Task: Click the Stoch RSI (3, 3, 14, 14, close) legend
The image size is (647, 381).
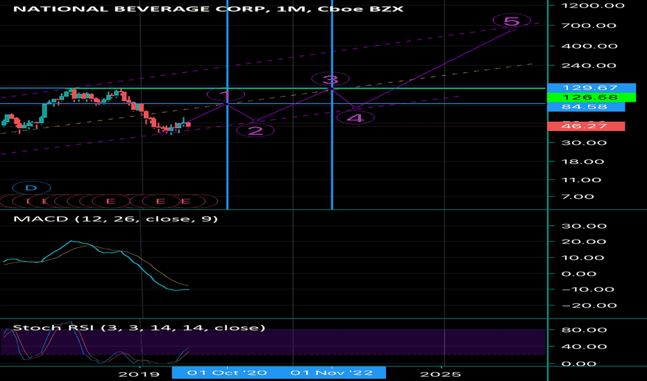Action: [x=139, y=328]
